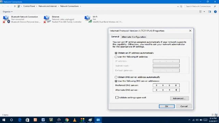Screen dimensions: 219x123
Task: Expand chevron after Control Panel breadcrumb
Action: 37,6
